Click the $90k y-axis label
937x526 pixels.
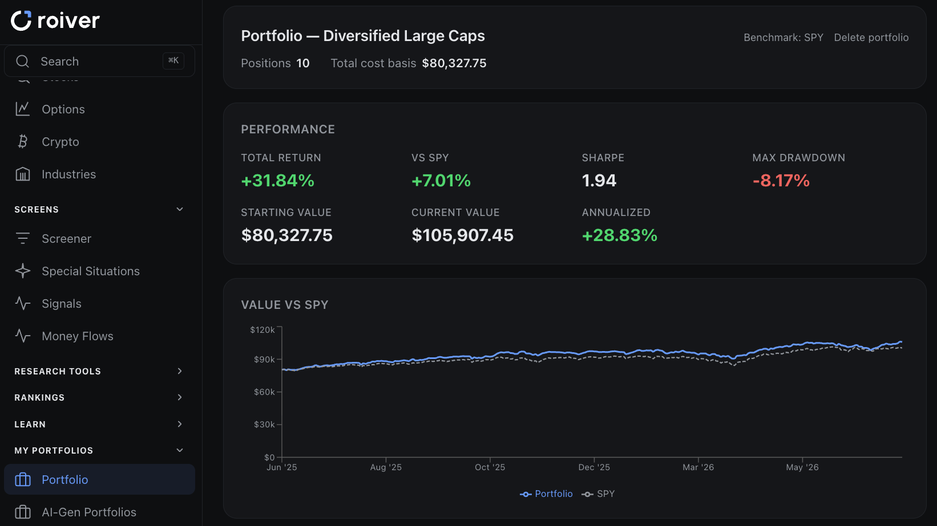click(x=264, y=360)
